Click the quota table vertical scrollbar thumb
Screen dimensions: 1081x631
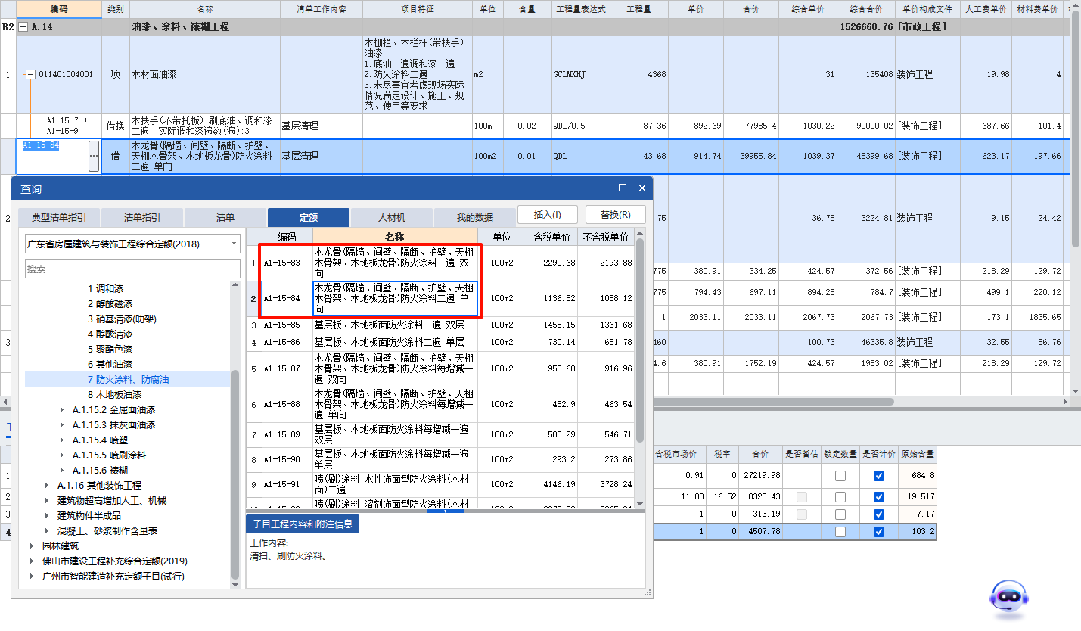[x=640, y=340]
